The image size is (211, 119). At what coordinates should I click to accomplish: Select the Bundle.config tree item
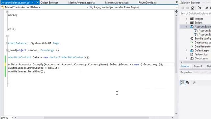point(203,38)
